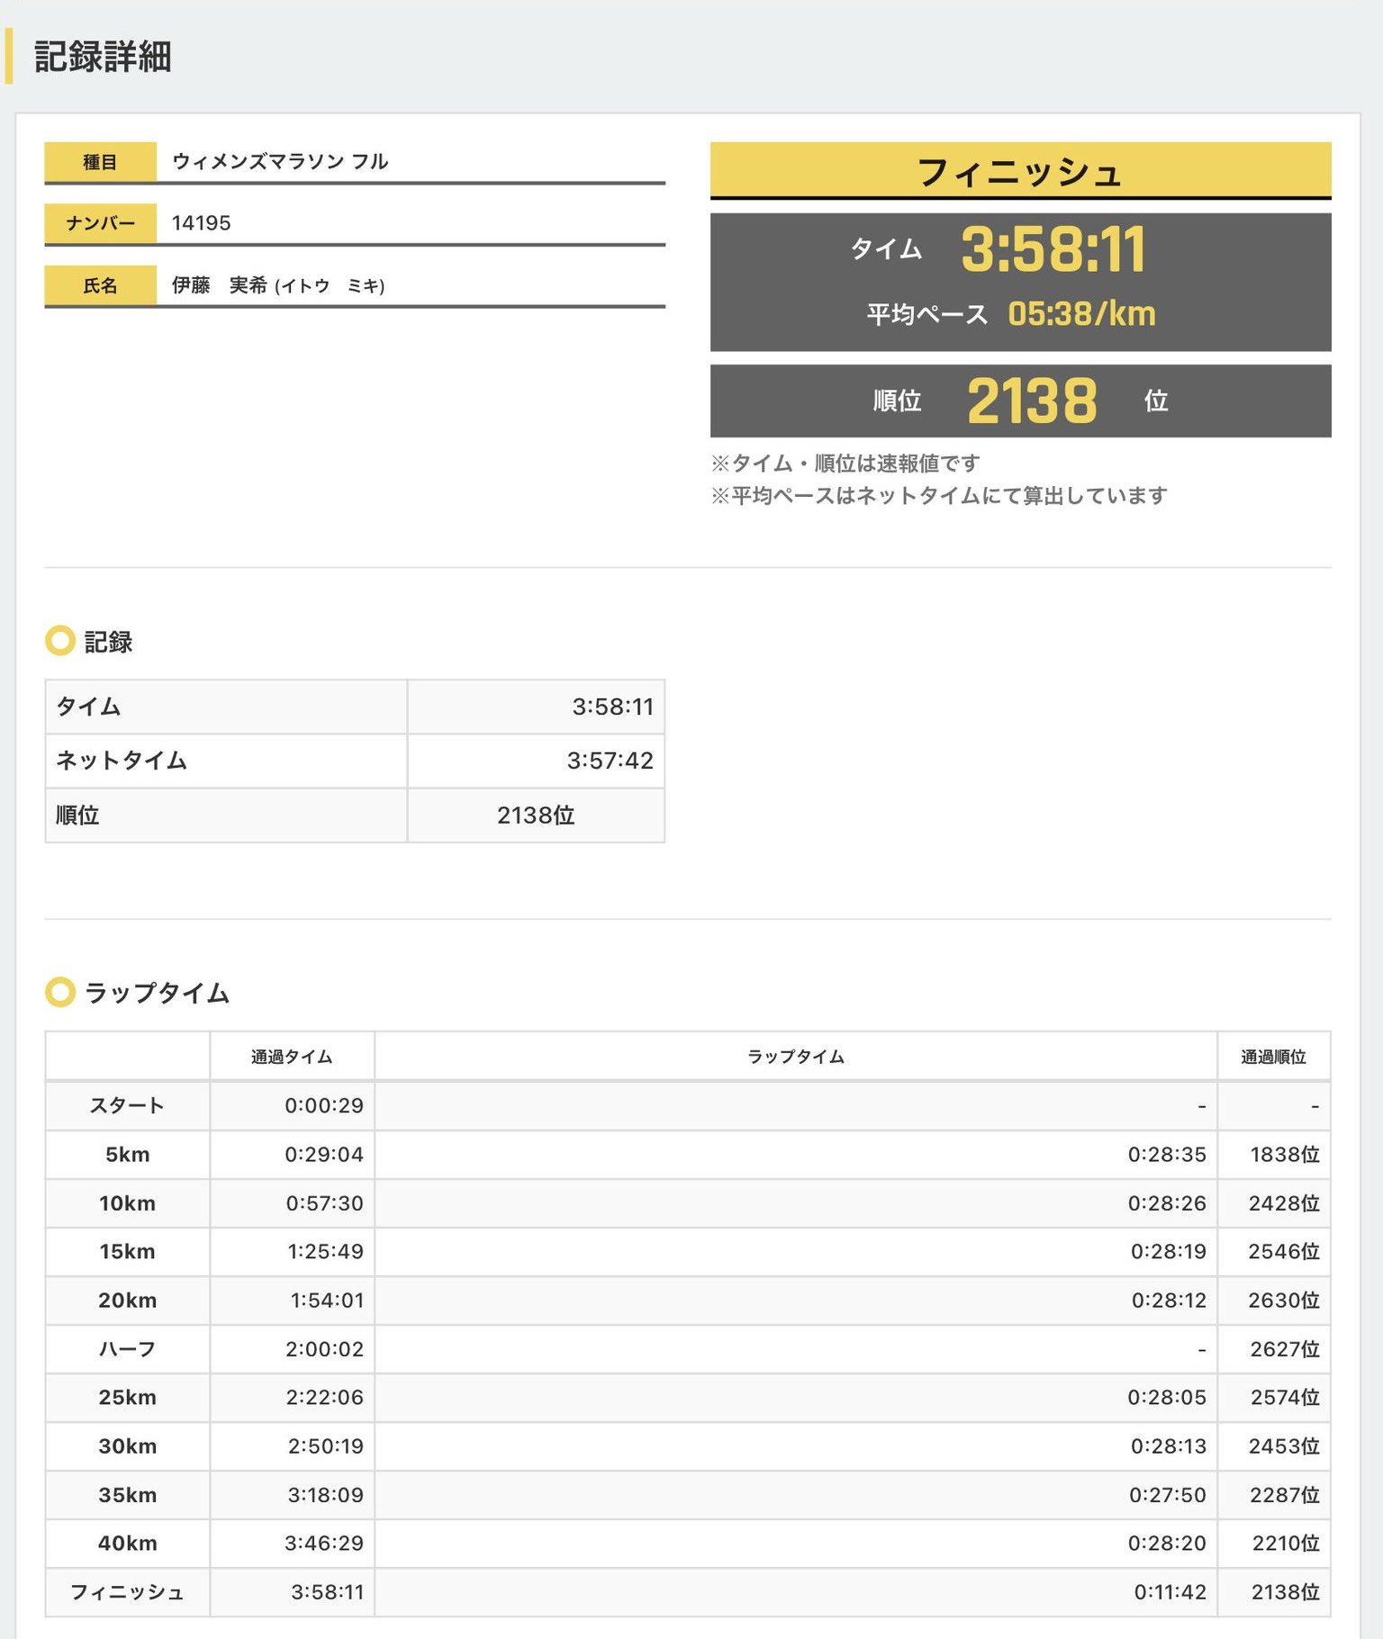The width and height of the screenshot is (1383, 1639).
Task: Click the 種目 yellow label
Action: pyautogui.click(x=100, y=162)
